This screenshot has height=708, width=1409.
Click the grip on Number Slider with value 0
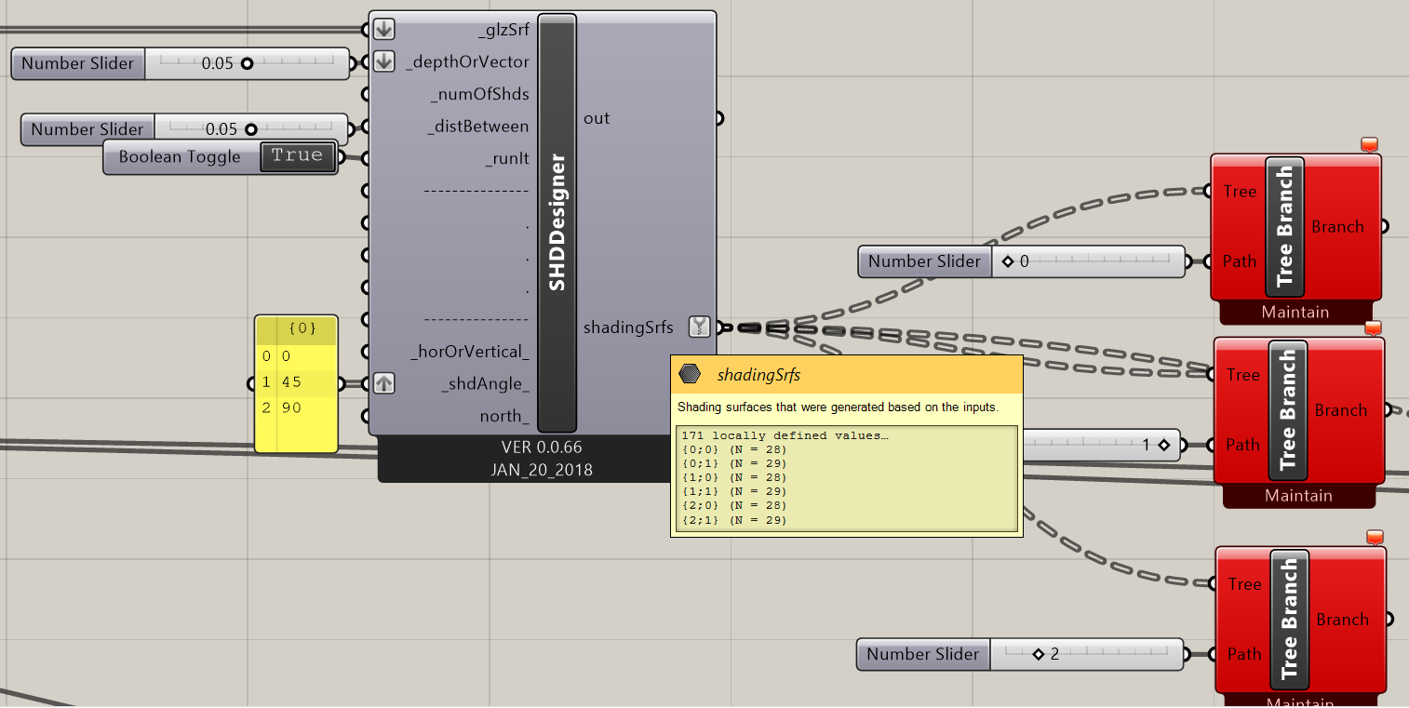coord(1007,262)
